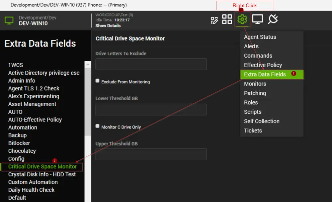The image size is (332, 202).
Task: Select Custom Automation entry
Action: coord(33,182)
